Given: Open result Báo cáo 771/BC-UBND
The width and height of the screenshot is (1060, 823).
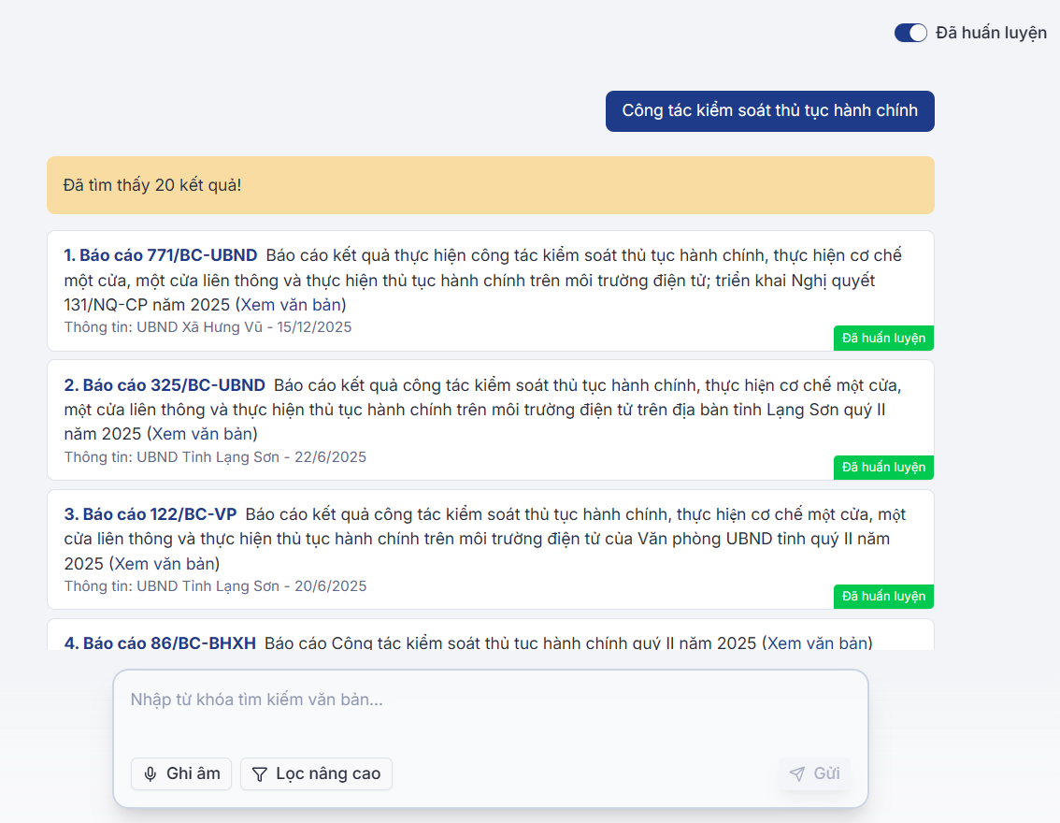Looking at the screenshot, I should point(160,255).
